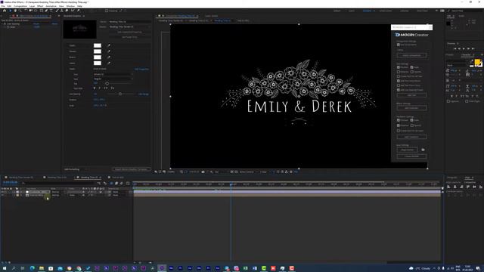Open the Graph Editor in the timeline
The height and width of the screenshot is (272, 484).
point(128,183)
